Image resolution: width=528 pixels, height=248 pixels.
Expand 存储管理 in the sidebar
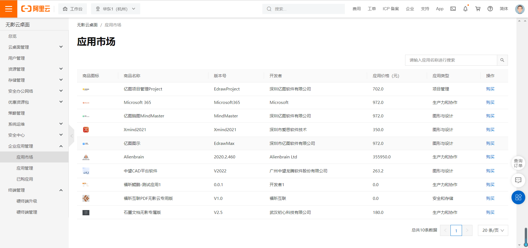click(34, 80)
